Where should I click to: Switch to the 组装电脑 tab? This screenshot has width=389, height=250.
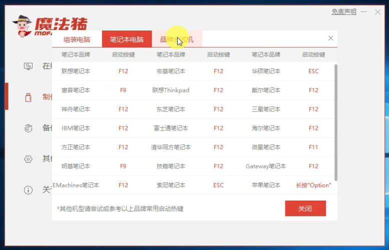pyautogui.click(x=77, y=39)
